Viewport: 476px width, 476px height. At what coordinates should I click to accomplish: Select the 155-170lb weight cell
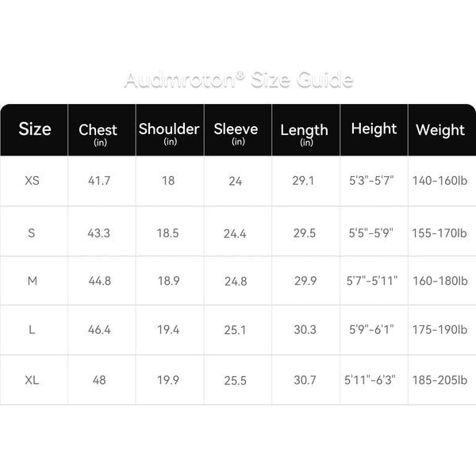pyautogui.click(x=440, y=233)
